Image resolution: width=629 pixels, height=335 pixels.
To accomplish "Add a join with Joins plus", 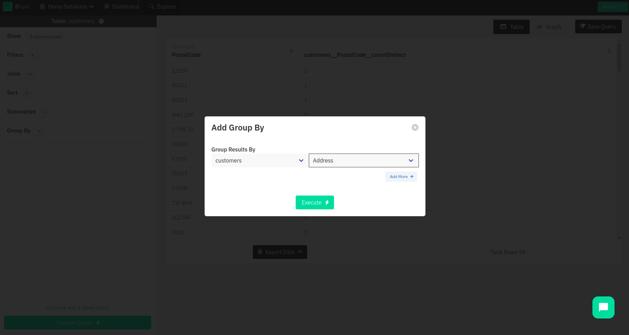I will (x=30, y=74).
